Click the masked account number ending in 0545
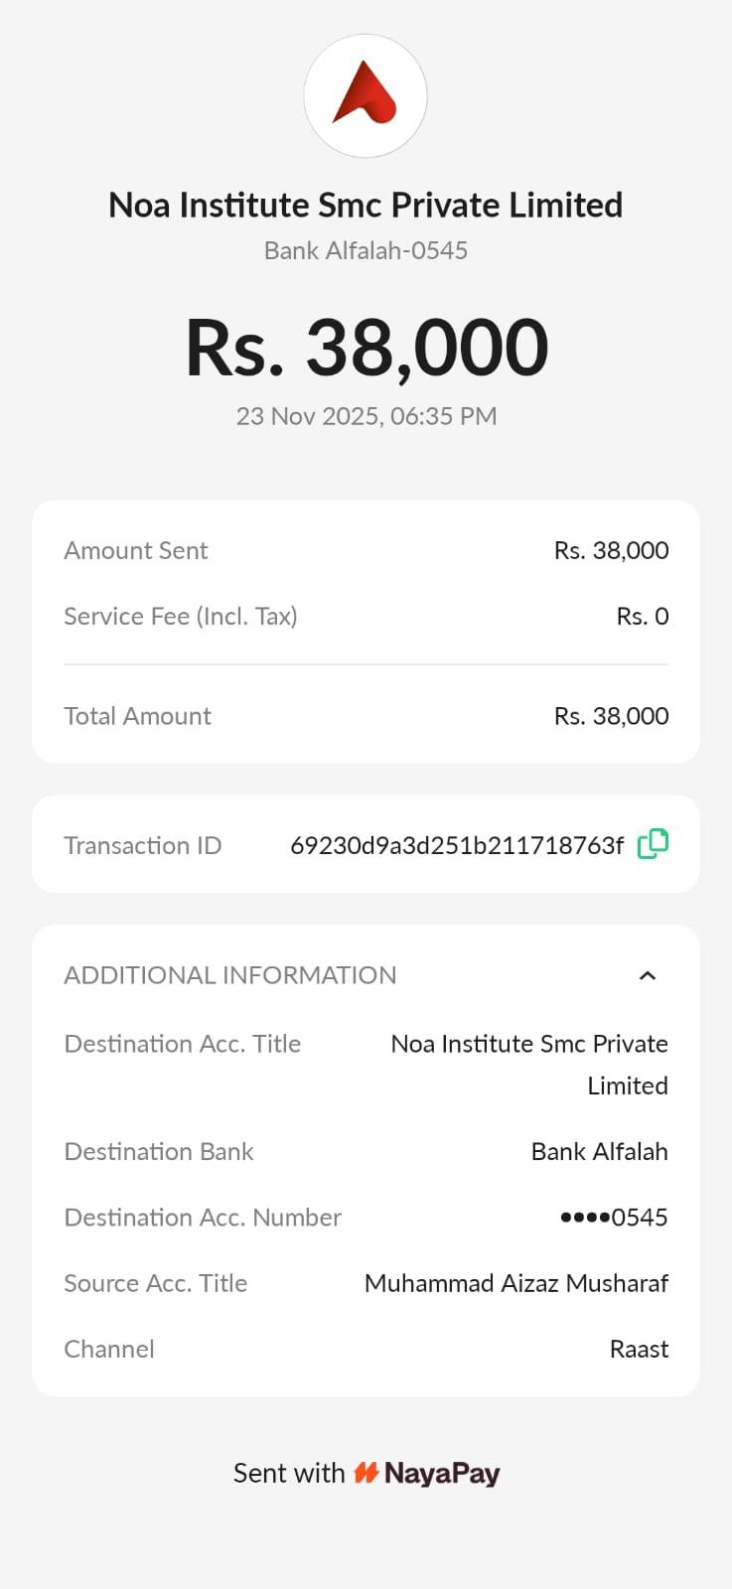The width and height of the screenshot is (732, 1589). pos(614,1217)
